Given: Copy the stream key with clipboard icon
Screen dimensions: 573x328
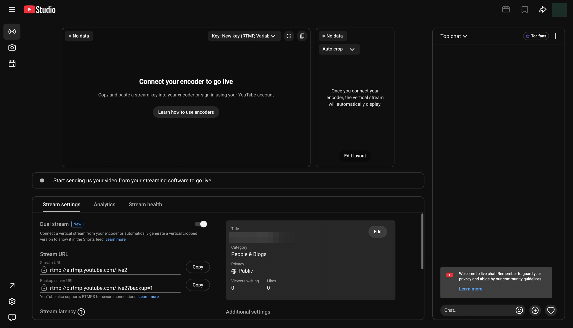Looking at the screenshot, I should (302, 36).
